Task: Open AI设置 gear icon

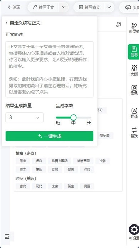Action: (x=134, y=230)
